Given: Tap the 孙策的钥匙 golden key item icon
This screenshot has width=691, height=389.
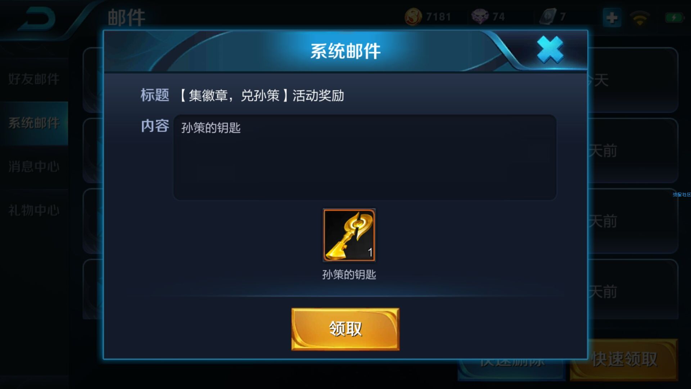Looking at the screenshot, I should (349, 235).
